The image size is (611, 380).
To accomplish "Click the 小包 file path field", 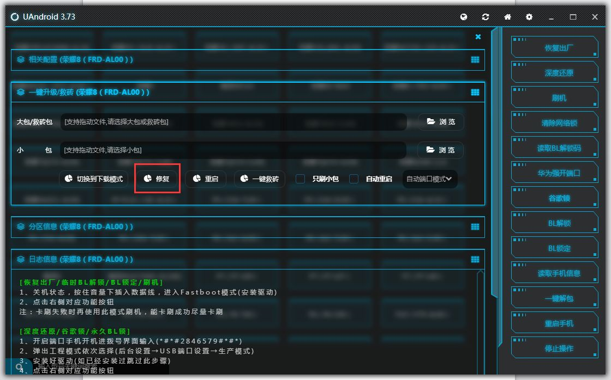I will pyautogui.click(x=233, y=150).
